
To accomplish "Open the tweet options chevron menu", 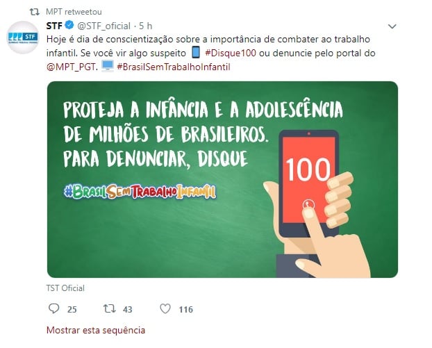I will coord(392,26).
